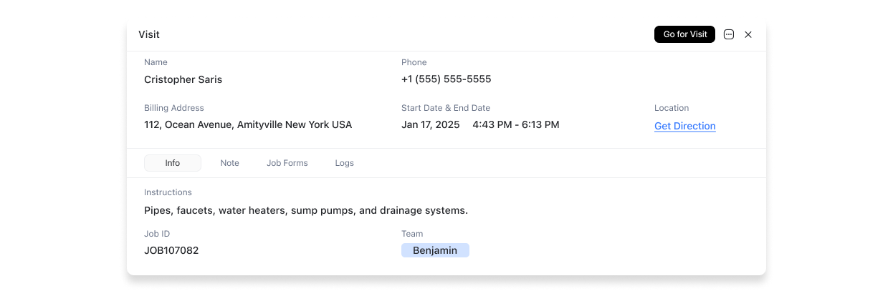Click the time range 4:43 PM - 6:13 PM
Image resolution: width=893 pixels, height=291 pixels.
[516, 124]
